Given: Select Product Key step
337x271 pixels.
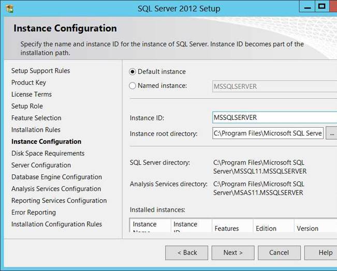Looking at the screenshot, I should pos(28,82).
